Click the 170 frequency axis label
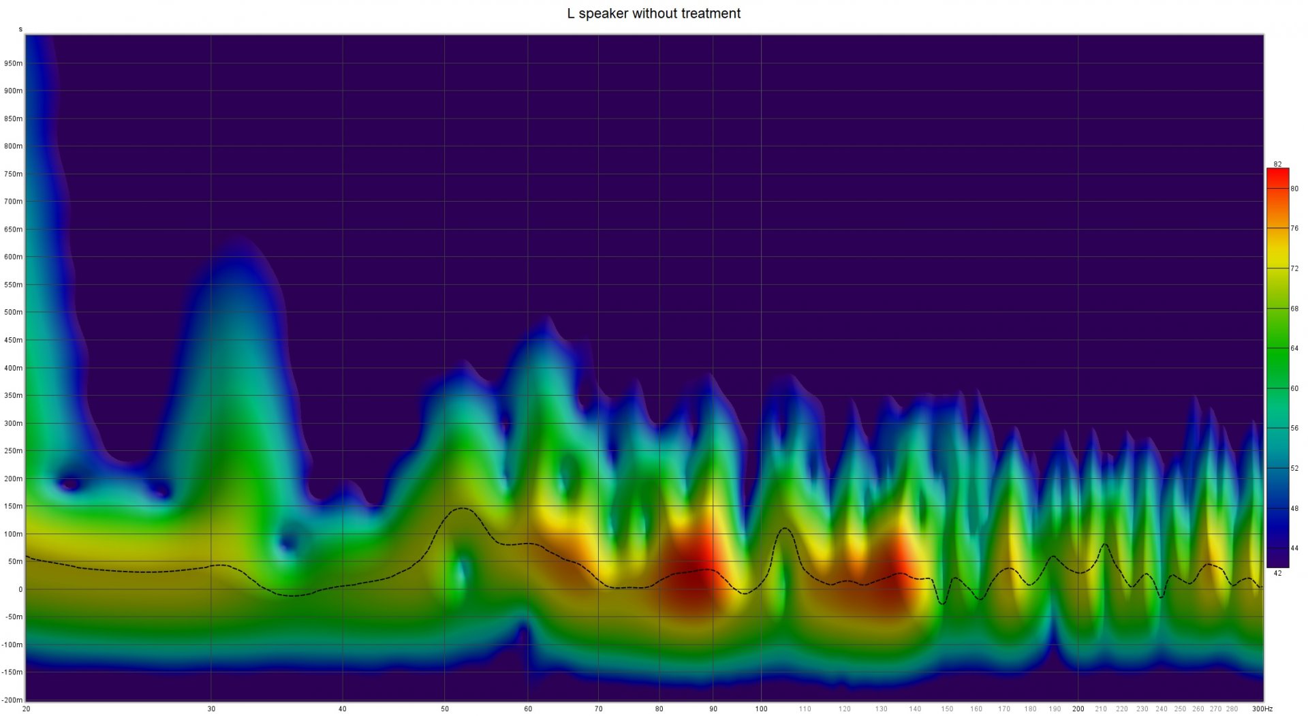Viewport: 1308px width, 716px height. pos(1004,709)
